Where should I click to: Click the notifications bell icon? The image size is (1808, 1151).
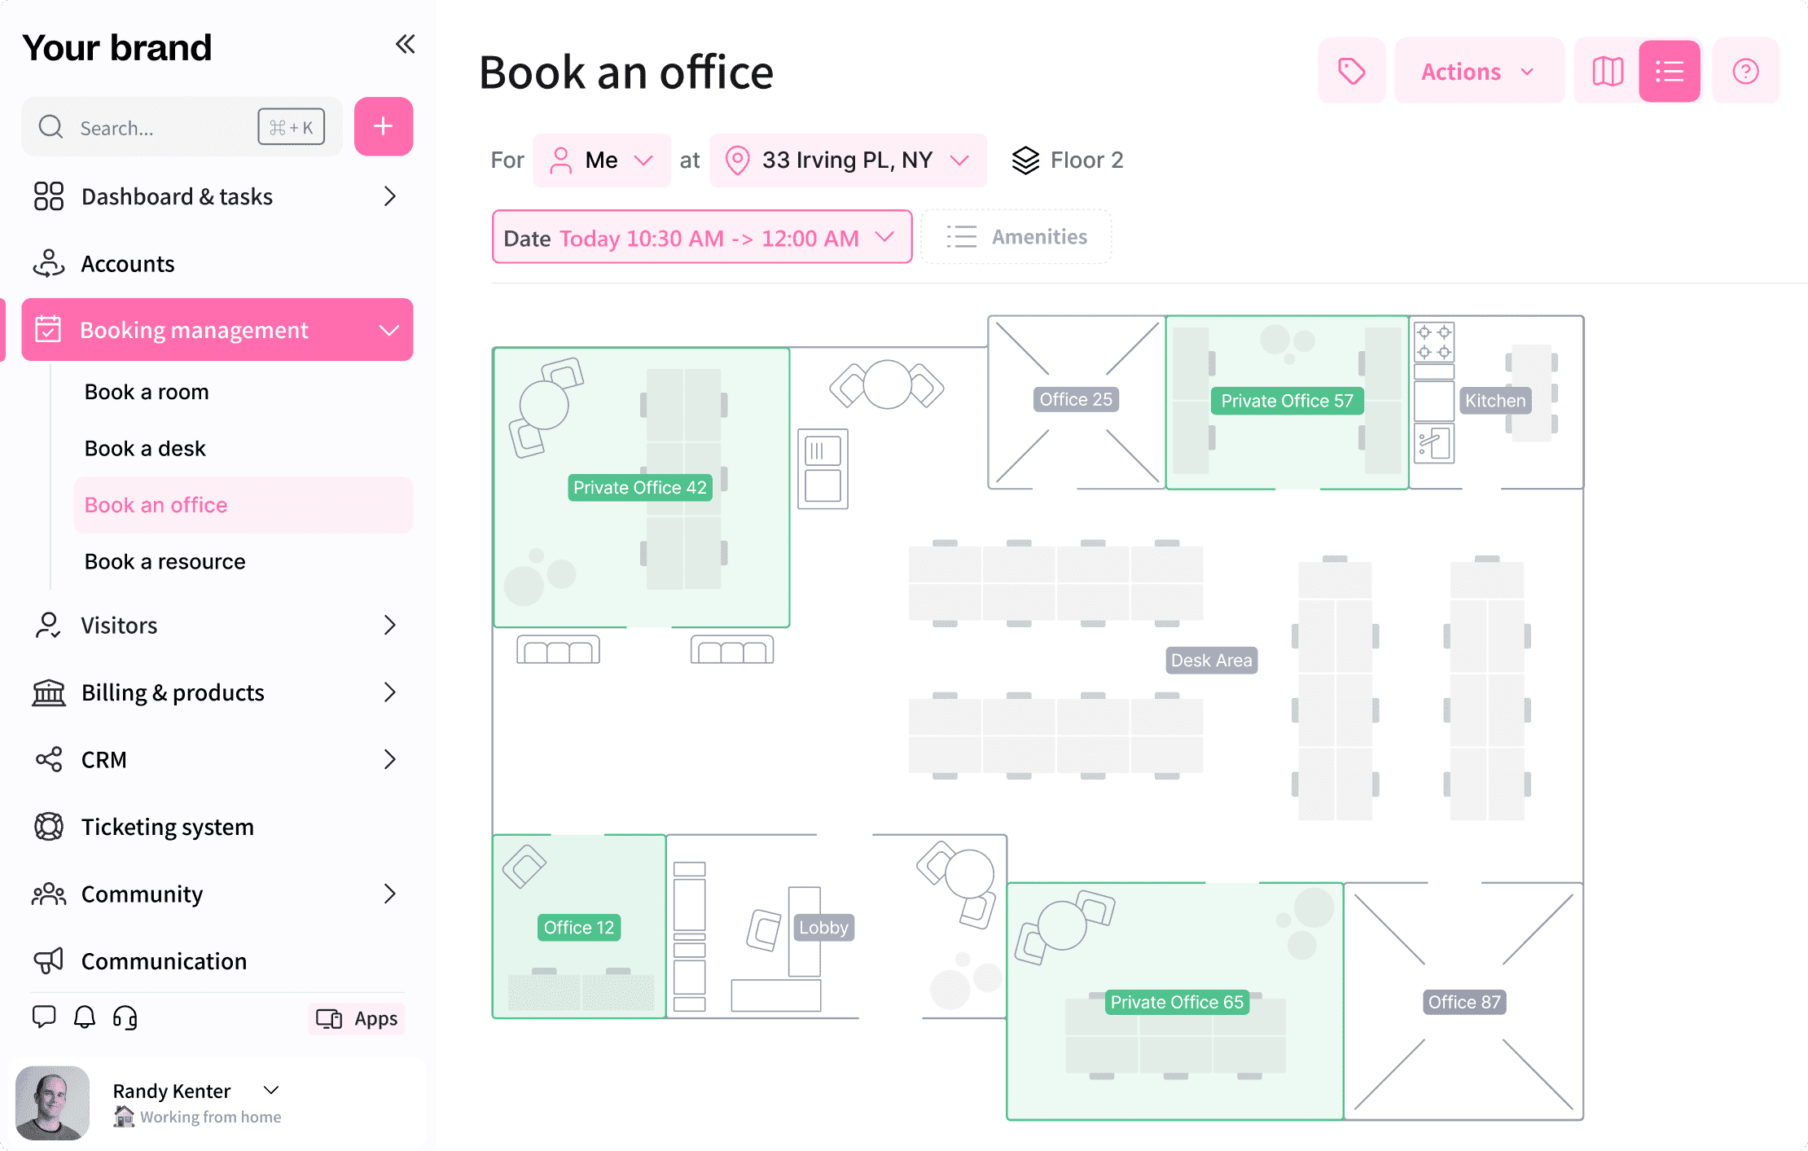coord(84,1017)
